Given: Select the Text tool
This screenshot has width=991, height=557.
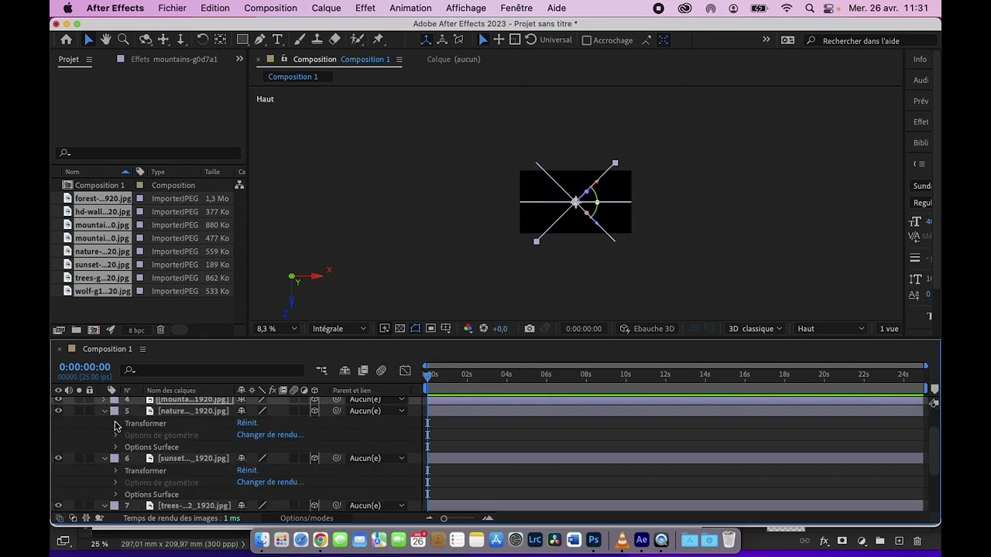Looking at the screenshot, I should [277, 39].
